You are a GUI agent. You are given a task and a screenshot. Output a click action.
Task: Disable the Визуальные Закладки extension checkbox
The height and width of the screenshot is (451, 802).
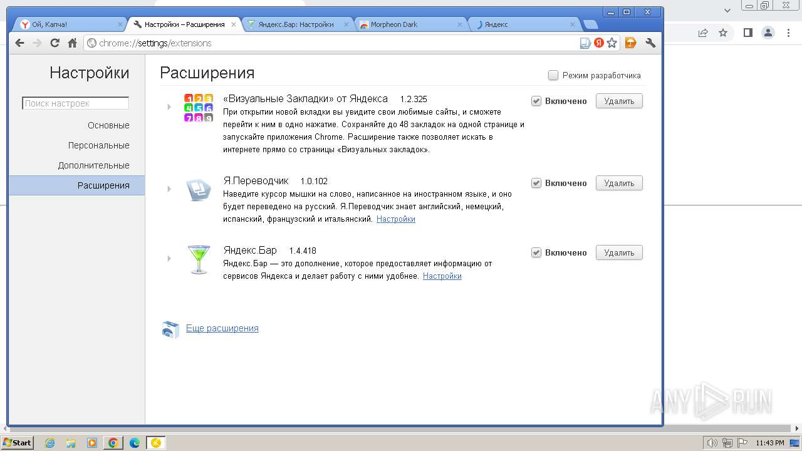pyautogui.click(x=536, y=101)
